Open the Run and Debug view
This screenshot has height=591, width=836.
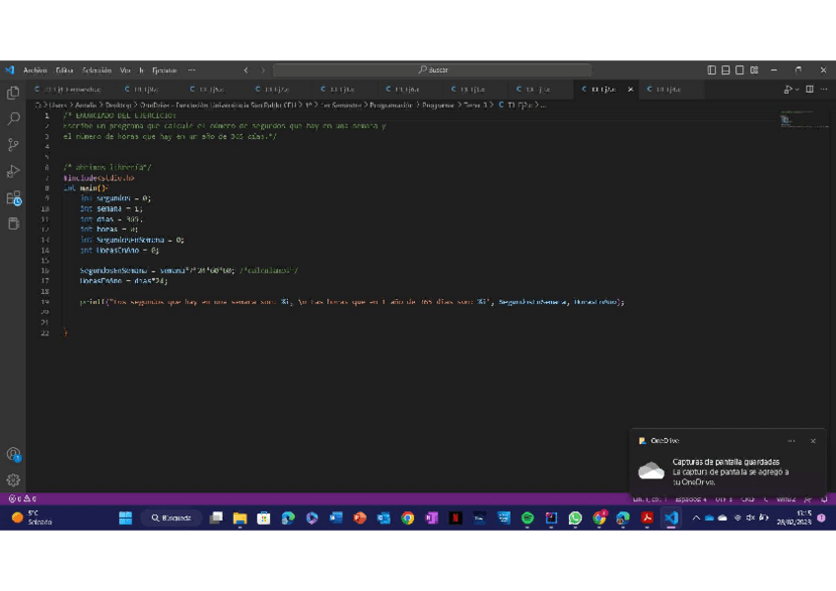click(13, 172)
